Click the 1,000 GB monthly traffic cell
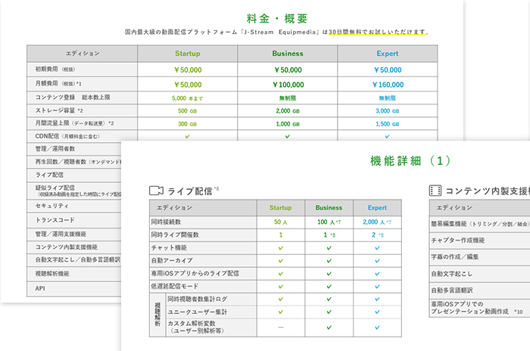 click(288, 124)
